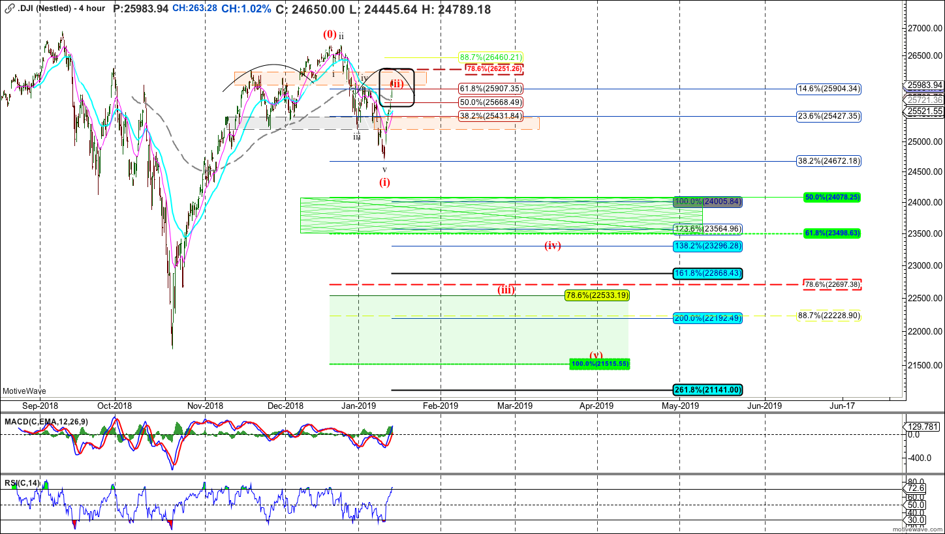Click the RSI(C,14) study label
945x534 pixels.
(x=22, y=483)
